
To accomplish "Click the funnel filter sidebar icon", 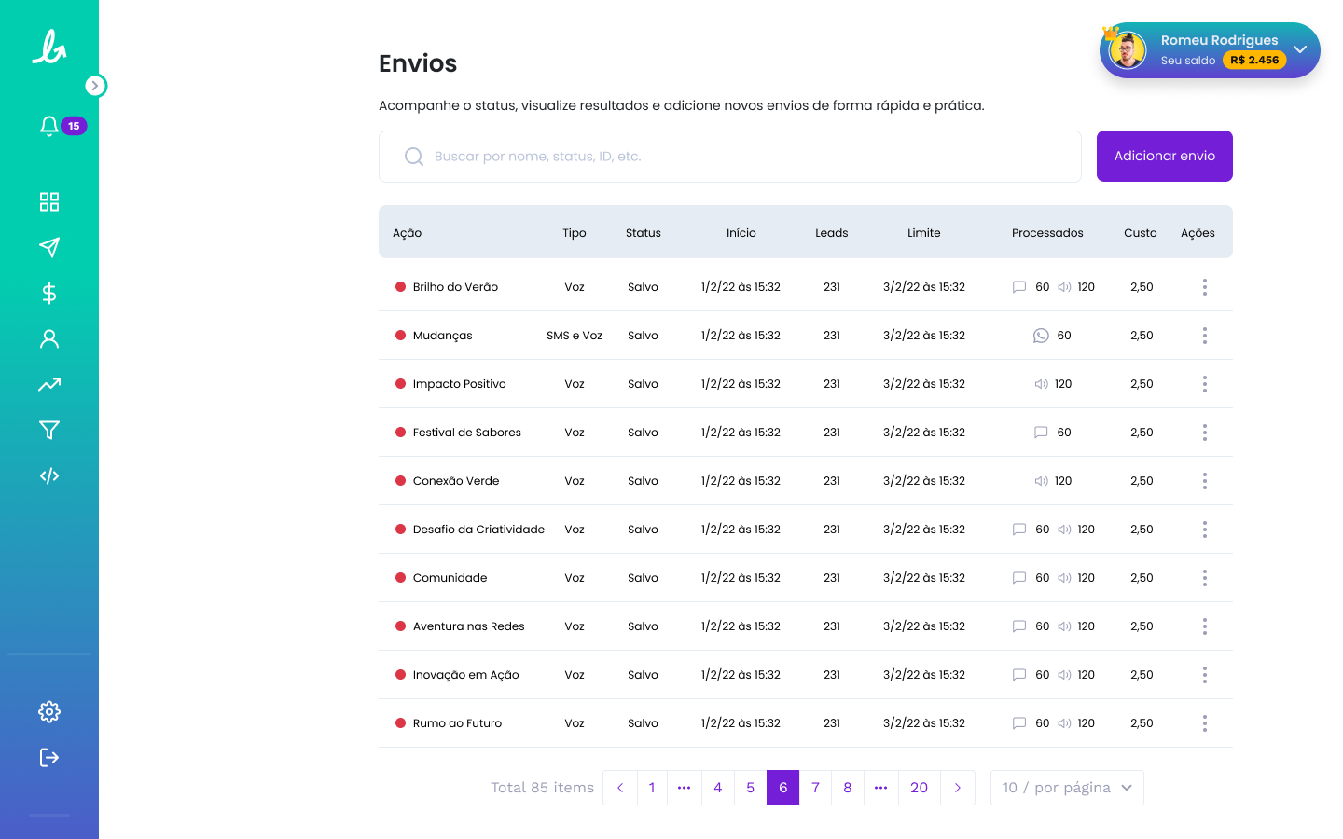I will click(x=49, y=430).
